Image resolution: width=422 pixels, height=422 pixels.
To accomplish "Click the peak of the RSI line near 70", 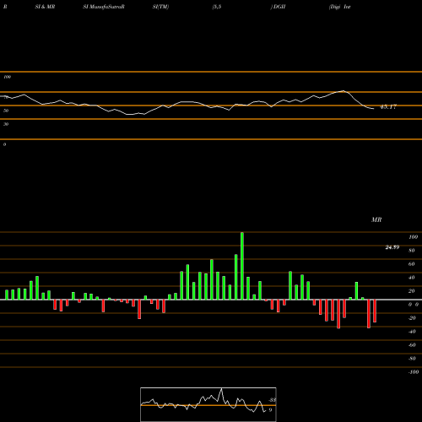I will [344, 91].
